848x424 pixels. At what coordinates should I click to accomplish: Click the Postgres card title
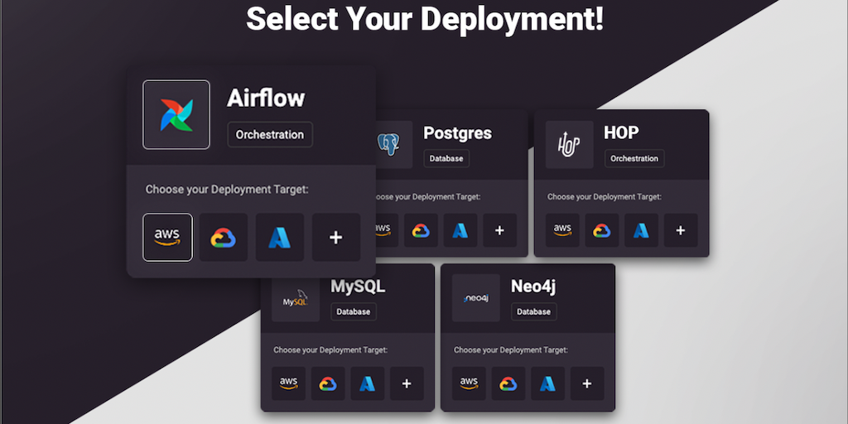point(457,133)
